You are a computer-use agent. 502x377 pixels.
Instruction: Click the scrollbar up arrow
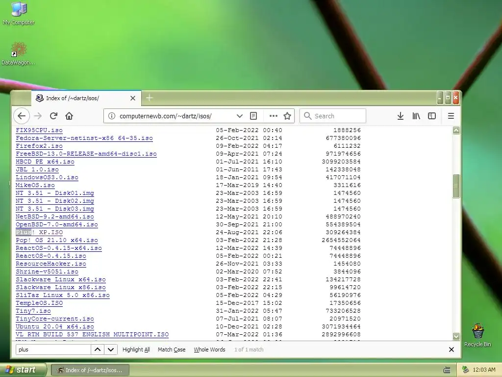point(456,130)
